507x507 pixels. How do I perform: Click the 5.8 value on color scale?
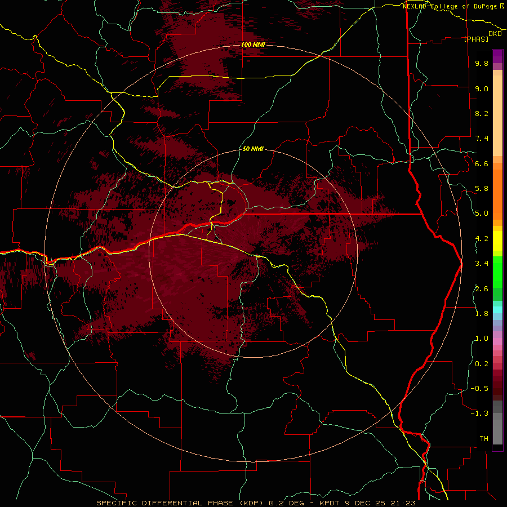coord(482,189)
